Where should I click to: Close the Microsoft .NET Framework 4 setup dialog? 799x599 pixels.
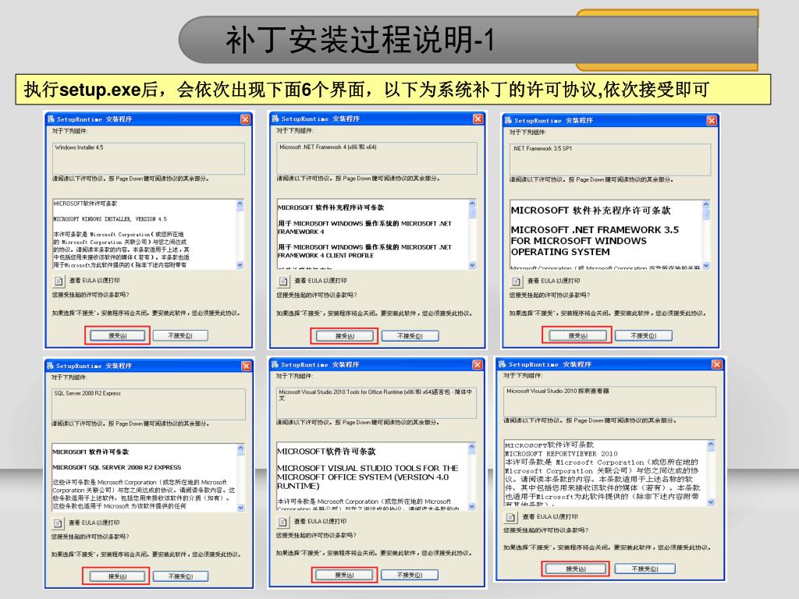(x=478, y=119)
